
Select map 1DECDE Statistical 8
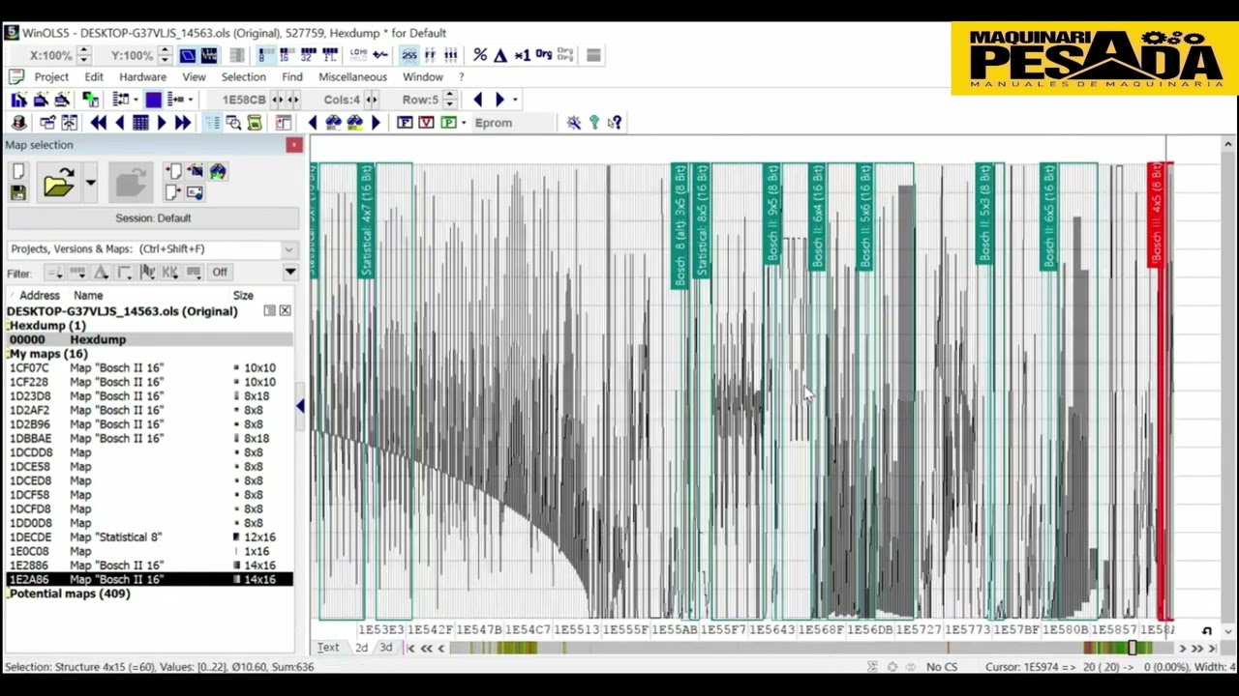[149, 537]
